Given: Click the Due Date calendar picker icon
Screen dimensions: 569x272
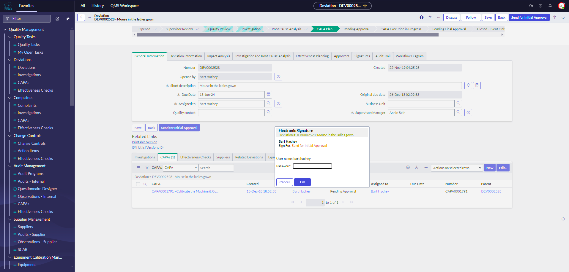Looking at the screenshot, I should coord(268,95).
